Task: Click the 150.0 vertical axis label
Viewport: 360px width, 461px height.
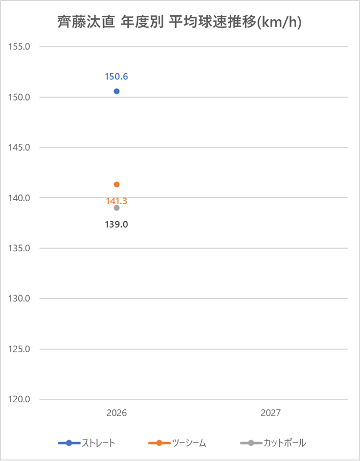Action: 20,97
